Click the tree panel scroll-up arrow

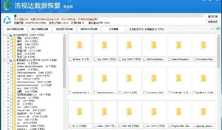pos(64,35)
